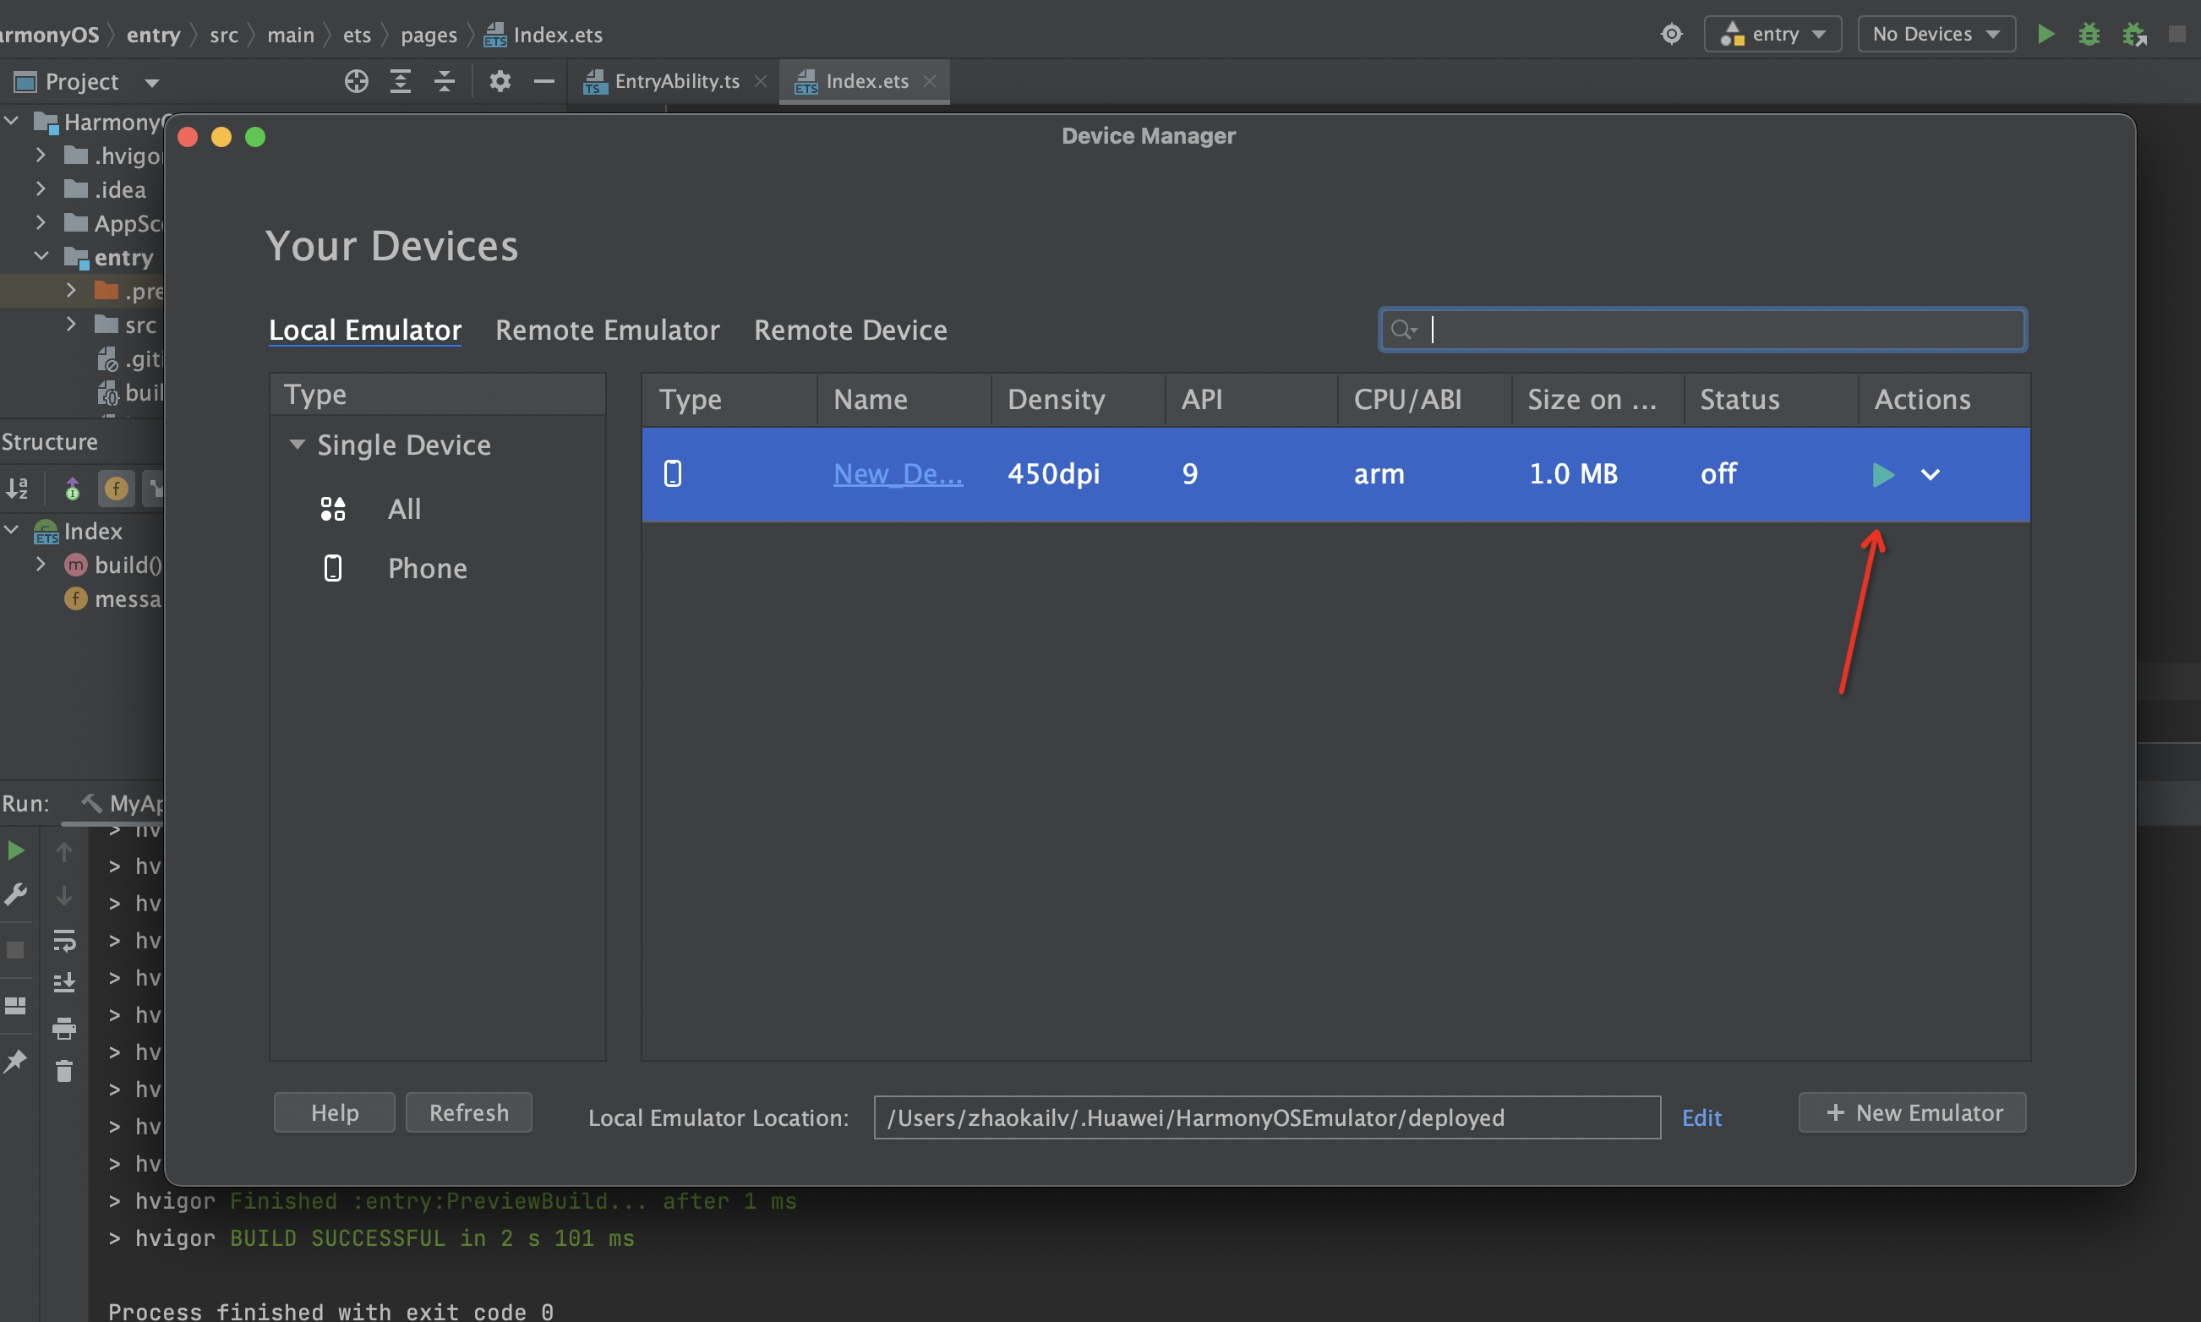This screenshot has width=2201, height=1322.
Task: Click the target crosshair icon near entry dropdown
Action: pos(1672,34)
